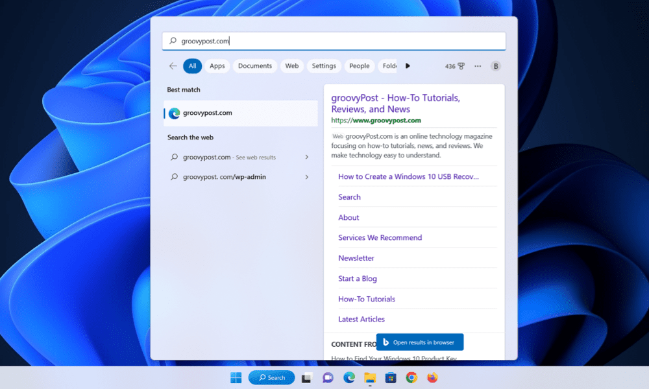The height and width of the screenshot is (389, 649).
Task: Select the Folders filter tab
Action: coord(388,65)
